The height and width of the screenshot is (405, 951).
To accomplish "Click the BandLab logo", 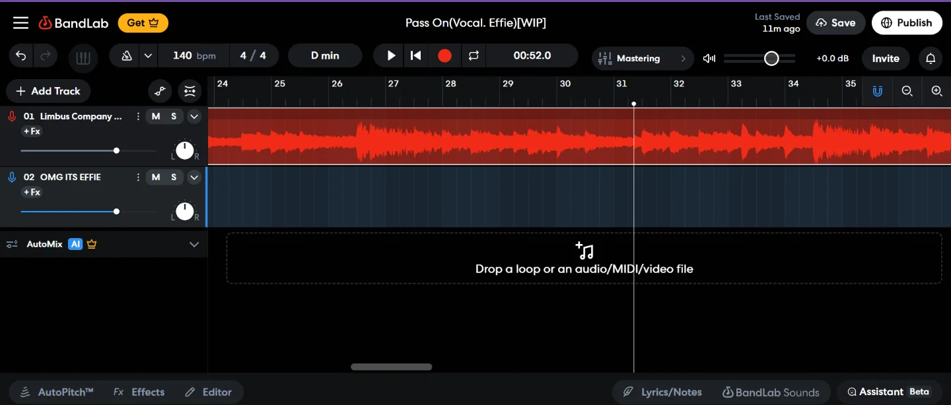I will [73, 23].
